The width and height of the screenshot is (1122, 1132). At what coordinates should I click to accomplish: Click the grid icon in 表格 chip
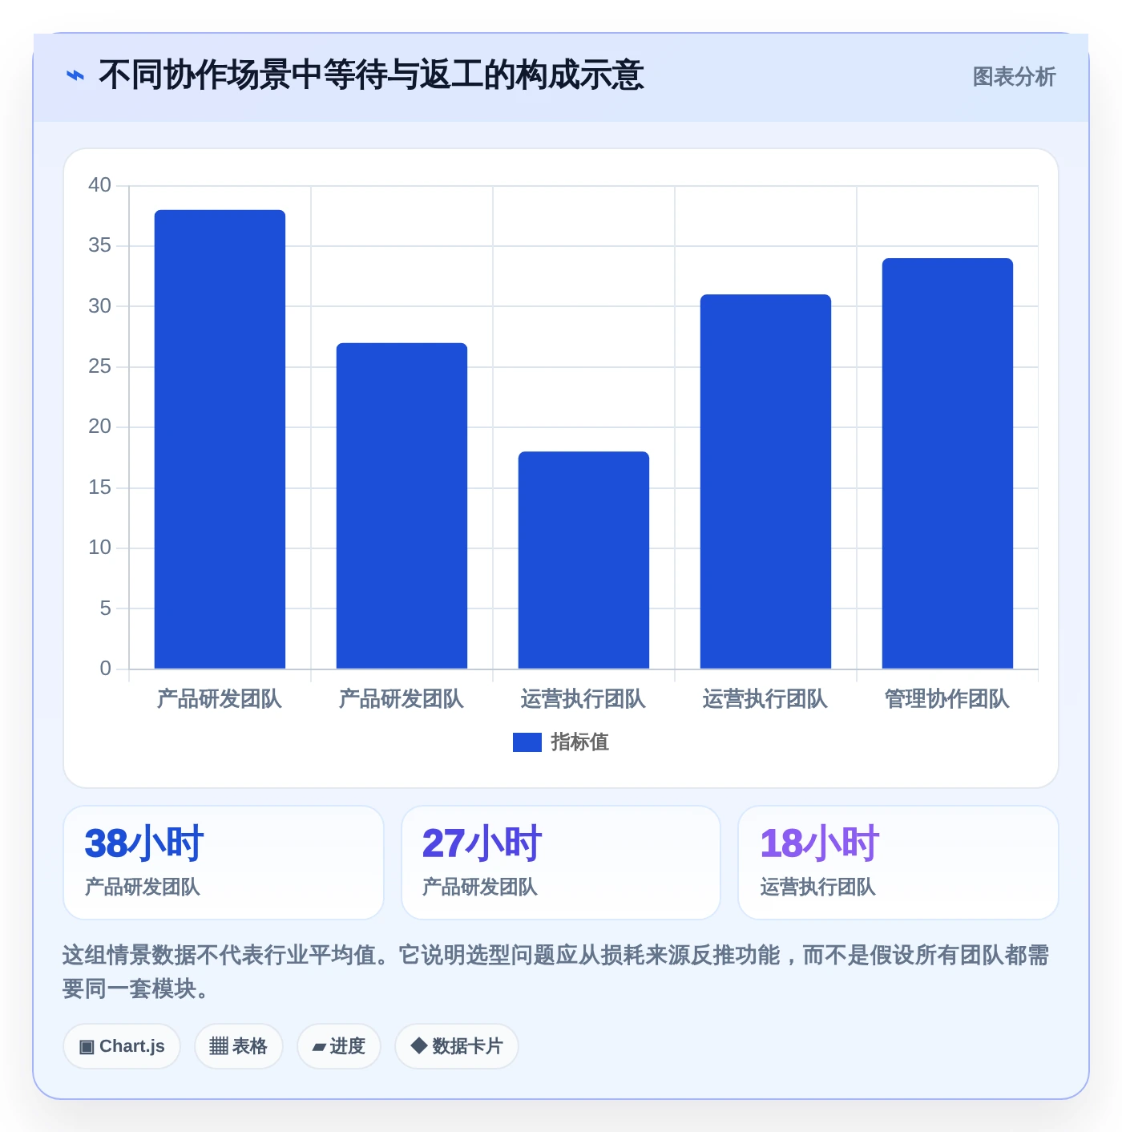tap(219, 1046)
